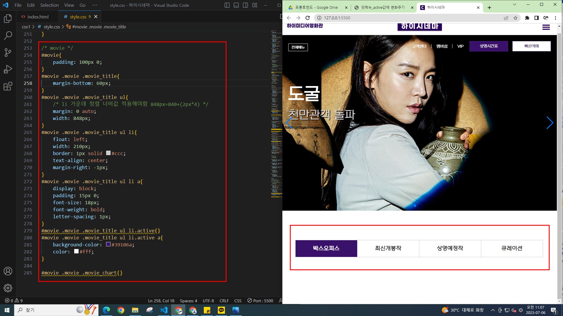Toggle Primary Side Bar layout button
The image size is (563, 316).
(227, 5)
